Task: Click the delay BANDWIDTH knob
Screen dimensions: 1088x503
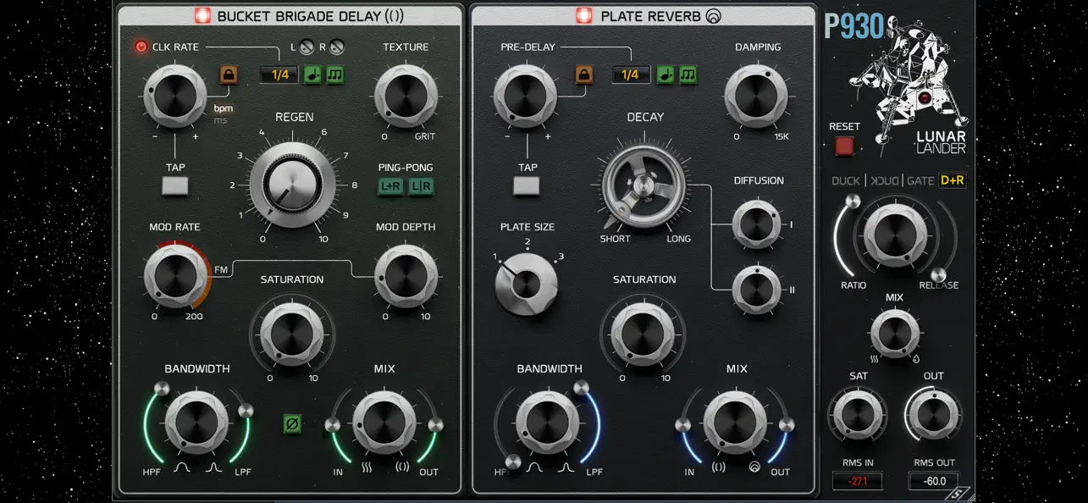Action: (196, 421)
